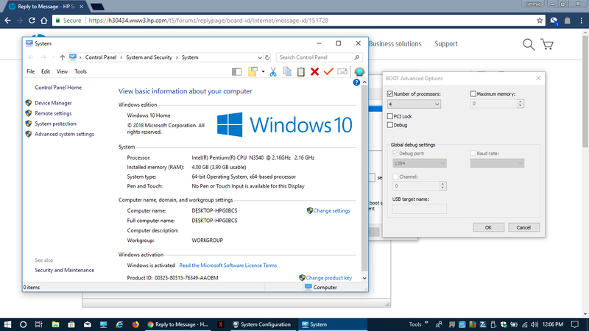Image resolution: width=589 pixels, height=331 pixels.
Task: Enable the Debug checkbox
Action: point(390,125)
